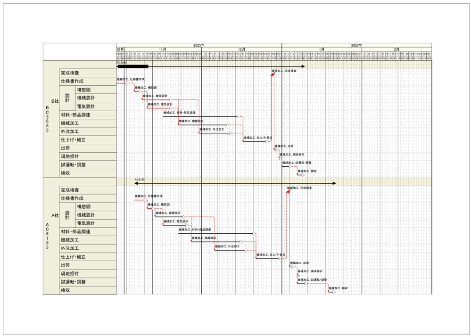Select the 12月 month header
Viewport: 471px width, 336px height.
241,49
